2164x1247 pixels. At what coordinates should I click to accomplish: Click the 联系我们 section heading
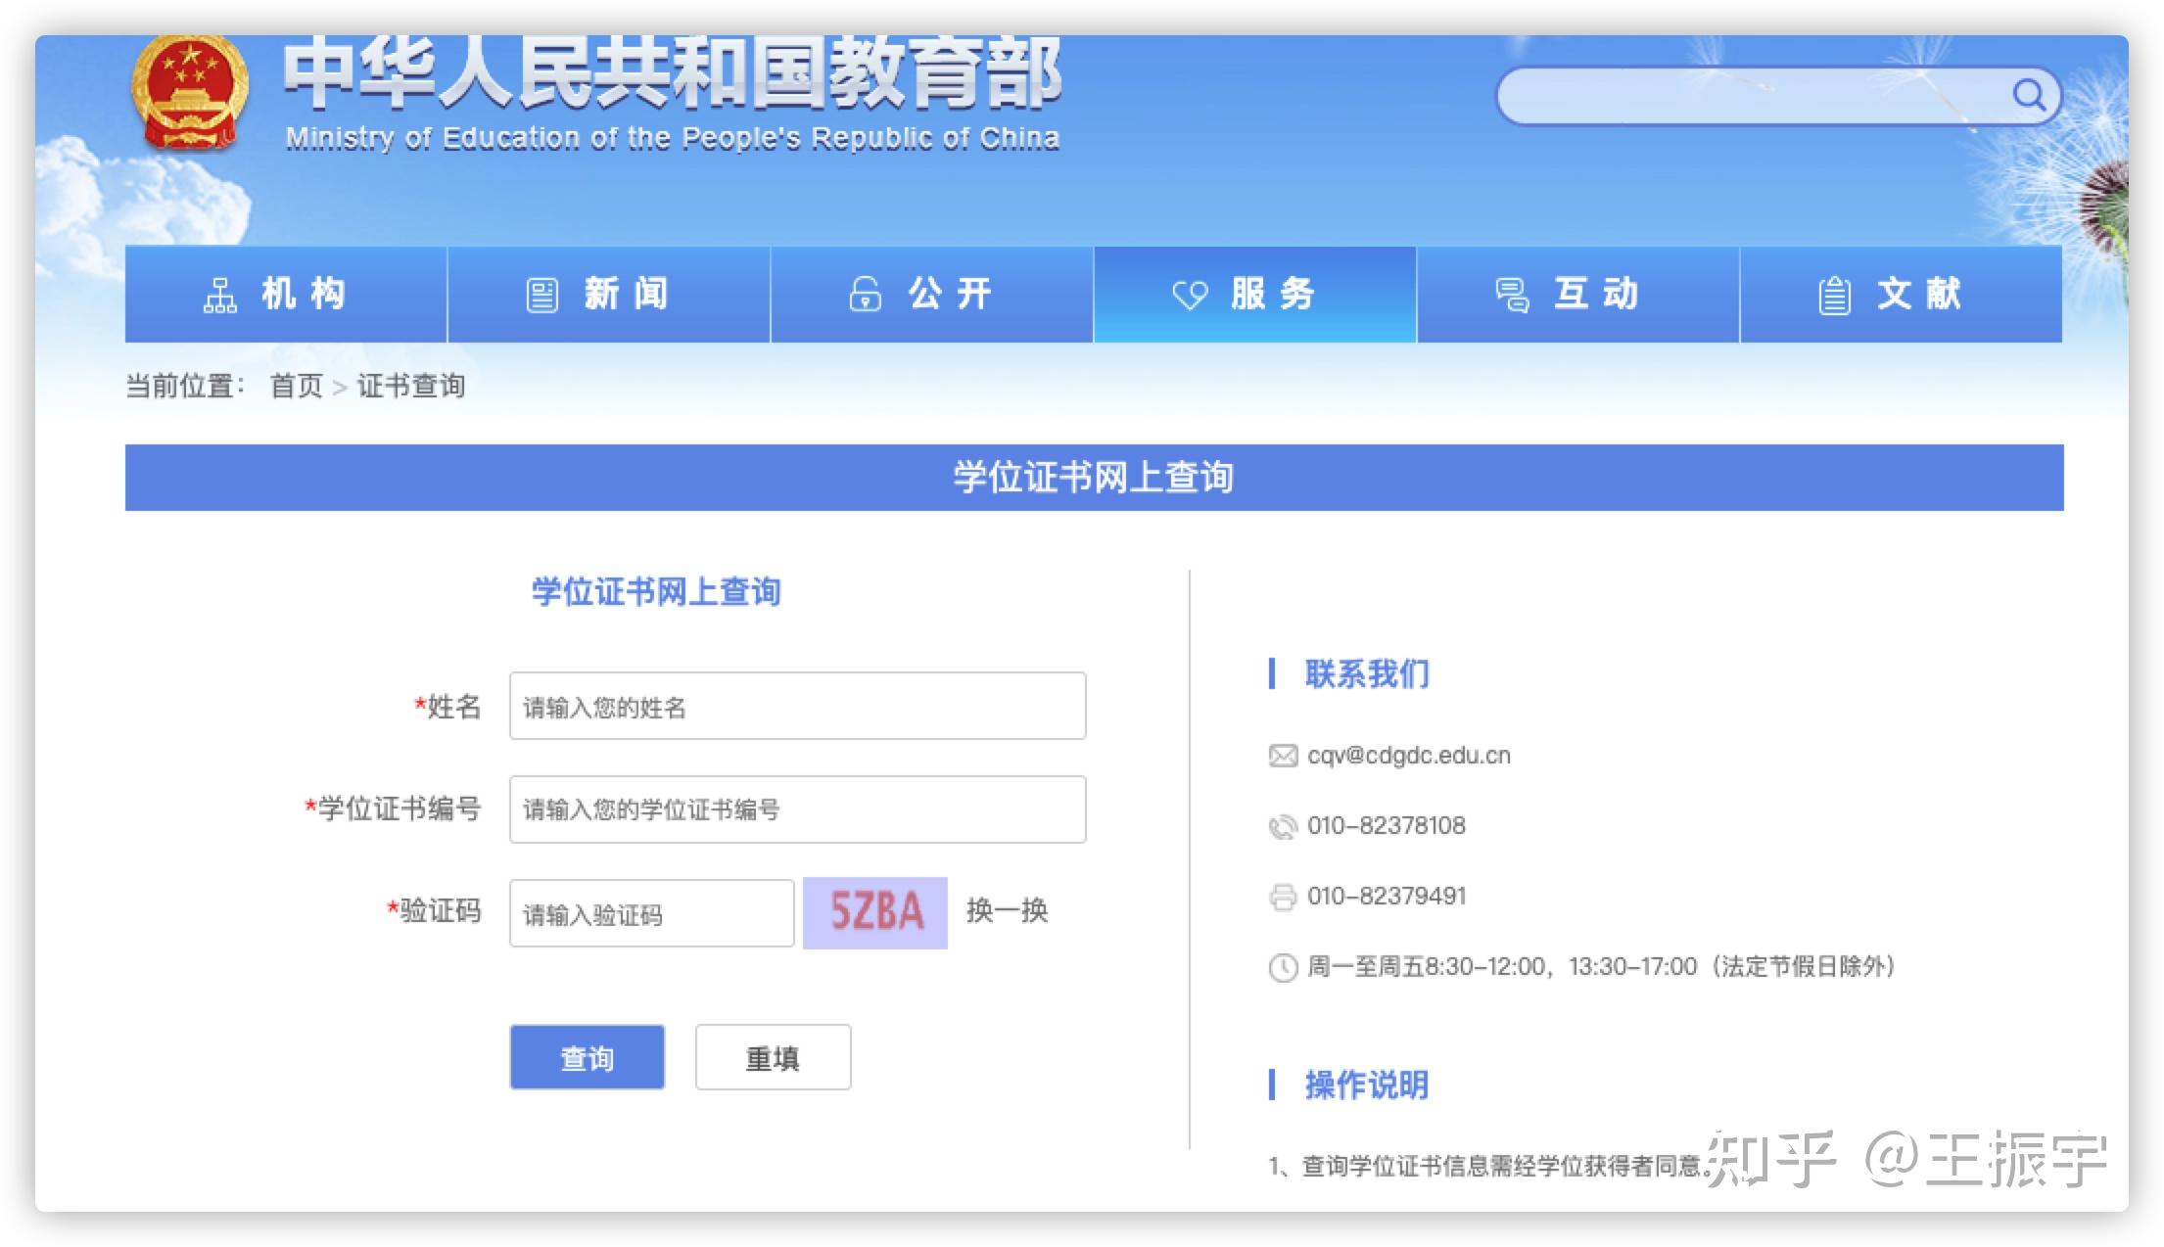1366,674
